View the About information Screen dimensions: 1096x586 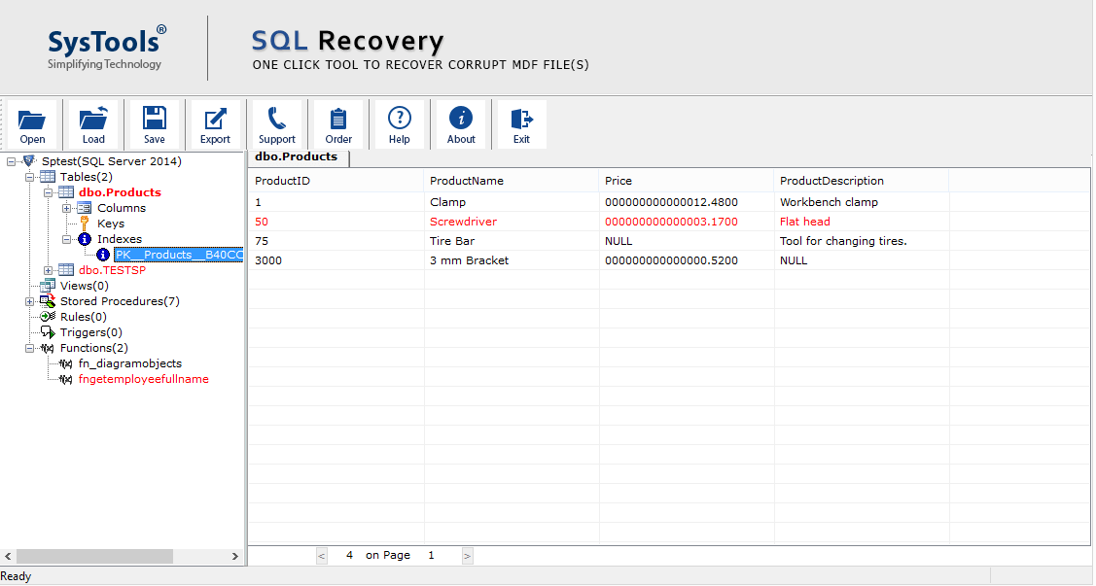[x=460, y=123]
